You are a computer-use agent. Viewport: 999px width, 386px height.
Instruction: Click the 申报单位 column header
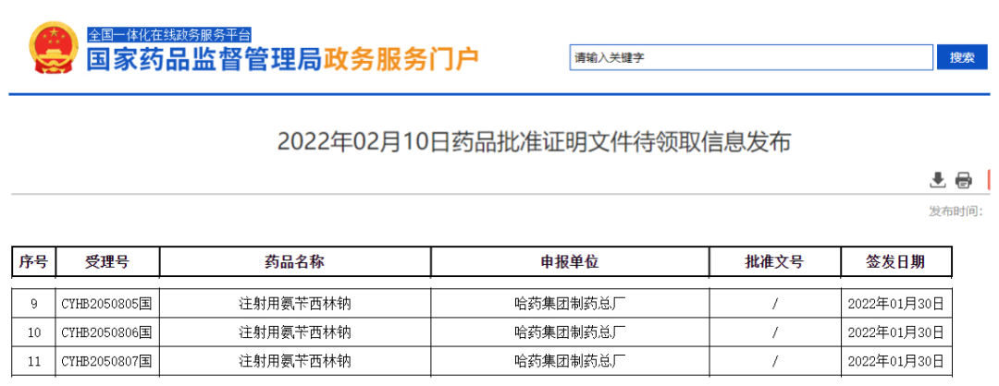[x=570, y=261]
